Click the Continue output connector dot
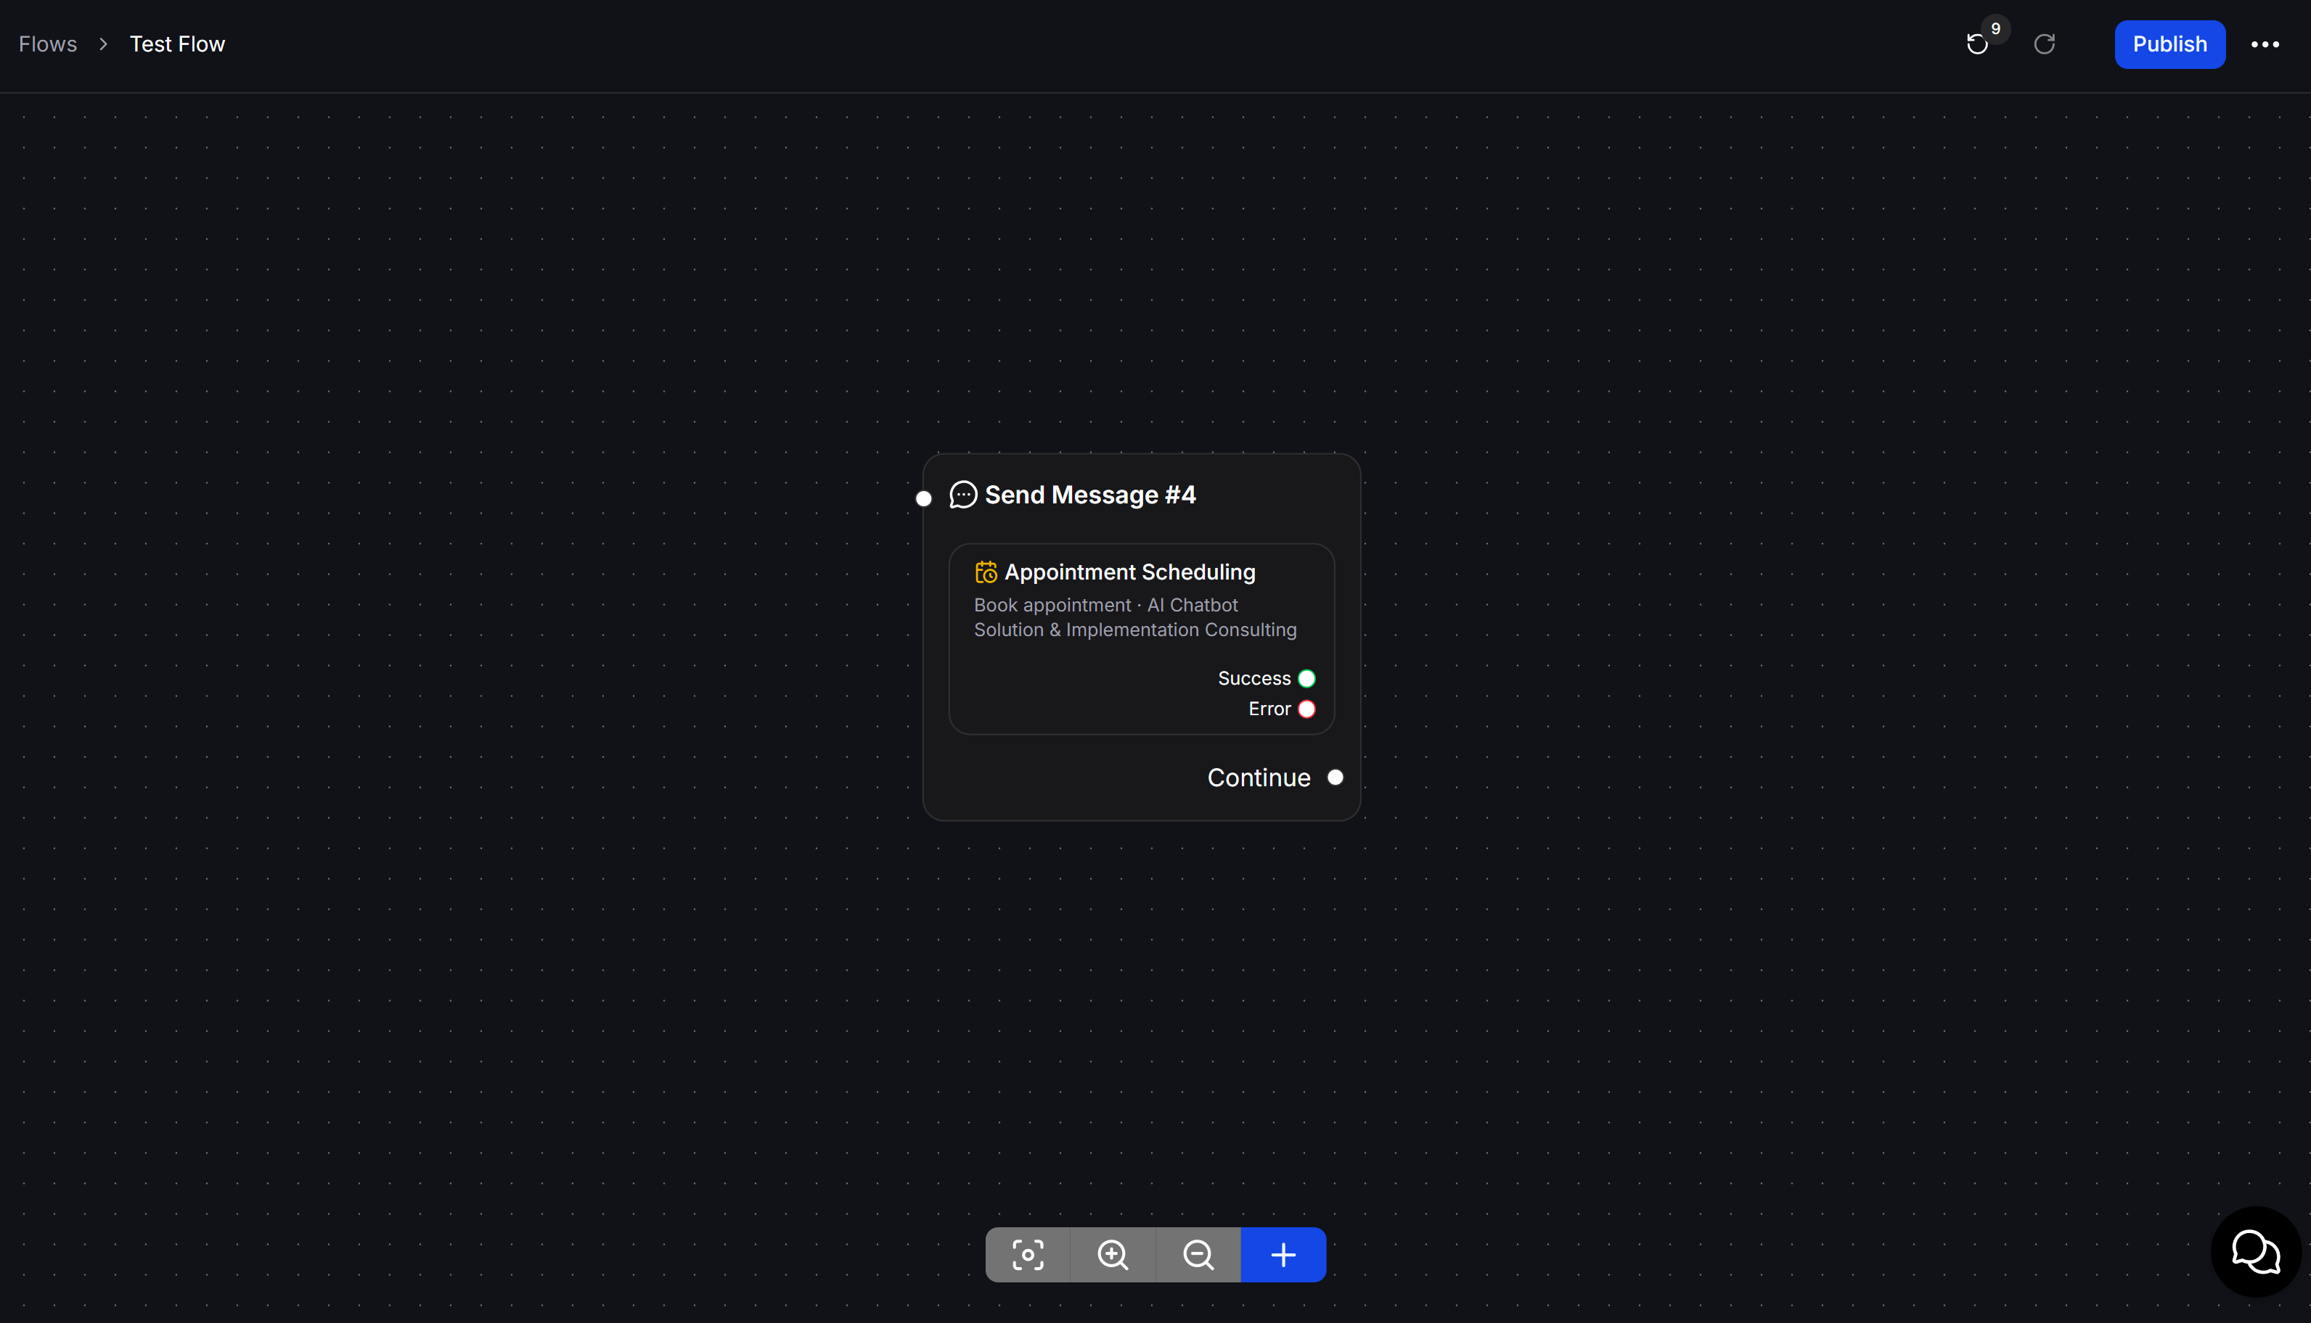This screenshot has height=1323, width=2311. click(x=1336, y=777)
